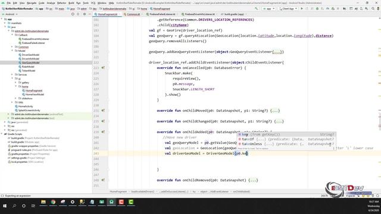This screenshot has width=381, height=214.
Task: Click the locate current file target icon
Action: tap(73, 14)
